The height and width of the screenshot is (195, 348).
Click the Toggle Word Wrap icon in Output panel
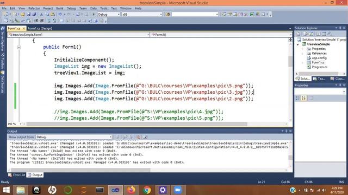145,137
